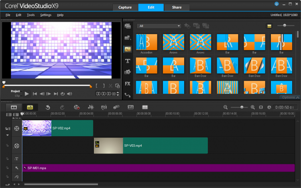This screenshot has width=301, height=188.
Task: Open the Settings menu
Action: (46, 15)
